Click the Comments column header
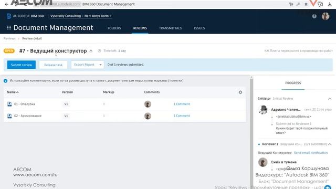The image size is (336, 189). click(x=152, y=92)
